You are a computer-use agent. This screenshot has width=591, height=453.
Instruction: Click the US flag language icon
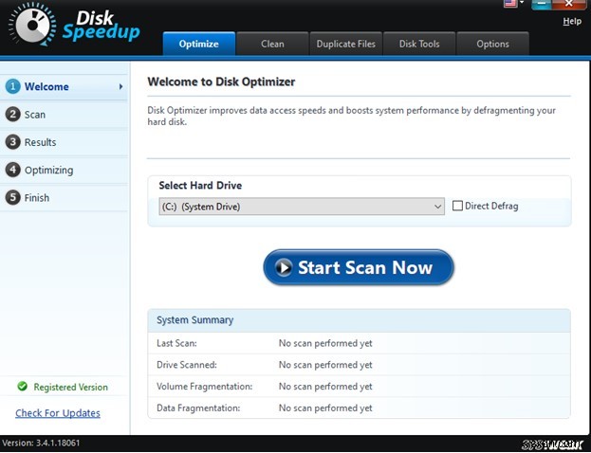click(510, 4)
